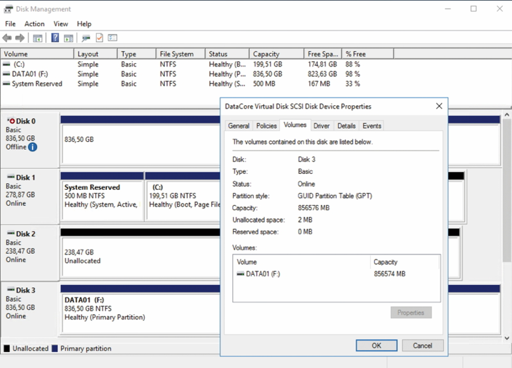
Task: Click the checkmark document toolbar icon
Action: 99,38
